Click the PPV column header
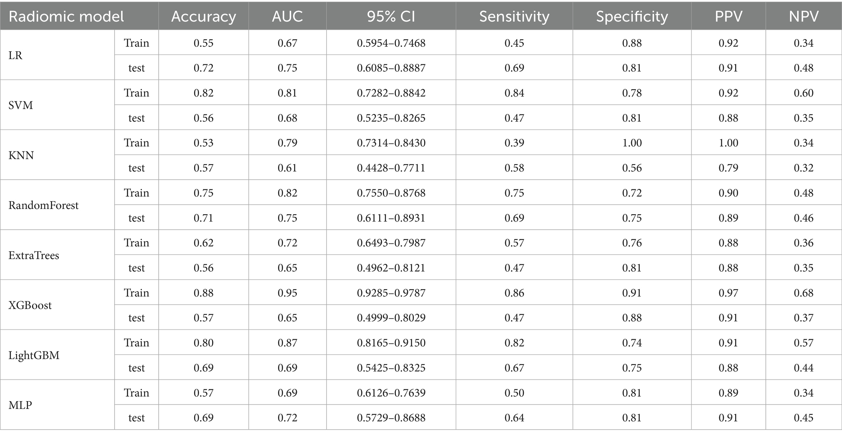Image resolution: width=842 pixels, height=437 pixels. [728, 17]
